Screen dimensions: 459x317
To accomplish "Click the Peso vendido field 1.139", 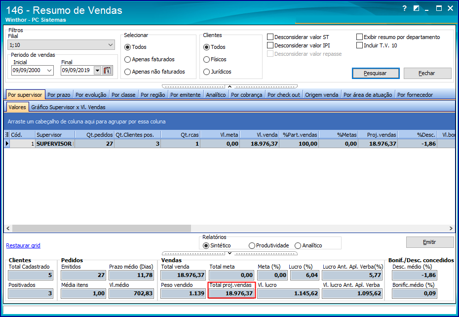I will [183, 293].
